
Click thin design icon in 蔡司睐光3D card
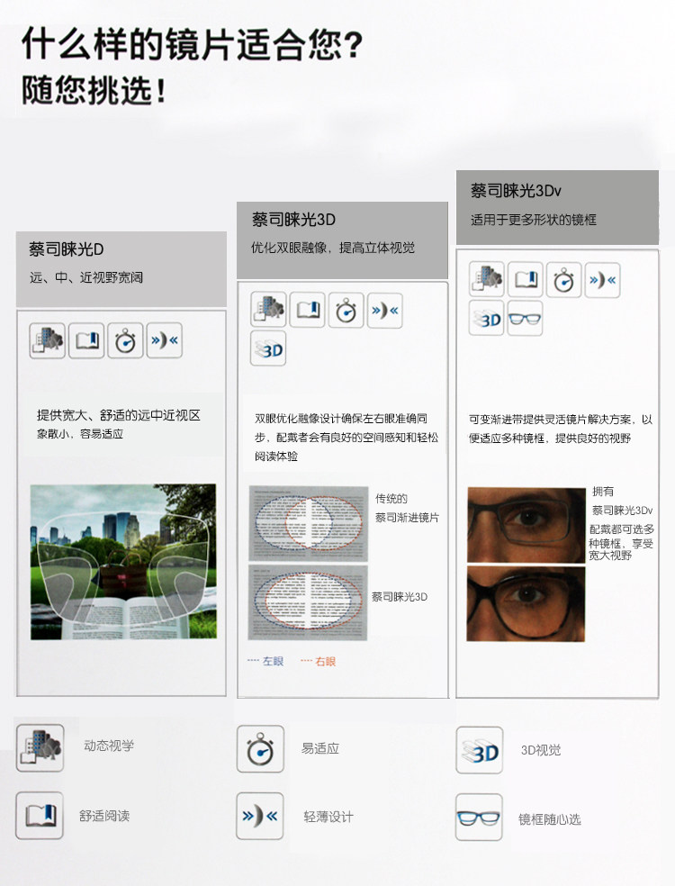tap(384, 311)
